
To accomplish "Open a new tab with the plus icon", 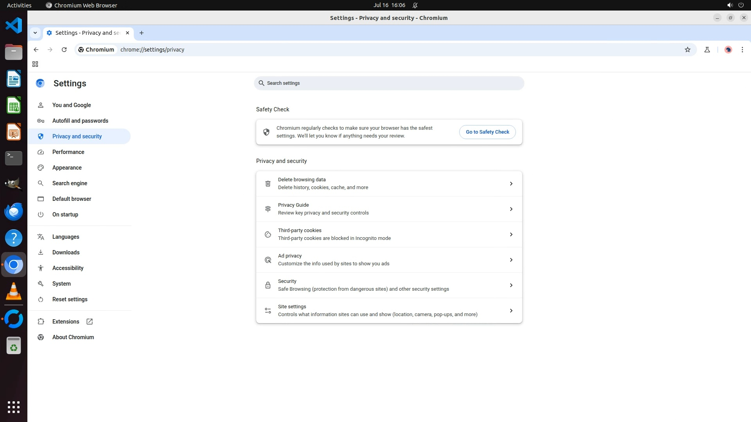I will (x=142, y=33).
